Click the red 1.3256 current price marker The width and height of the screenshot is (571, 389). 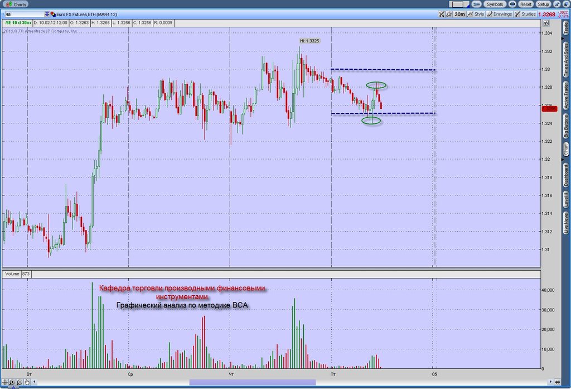tap(549, 109)
